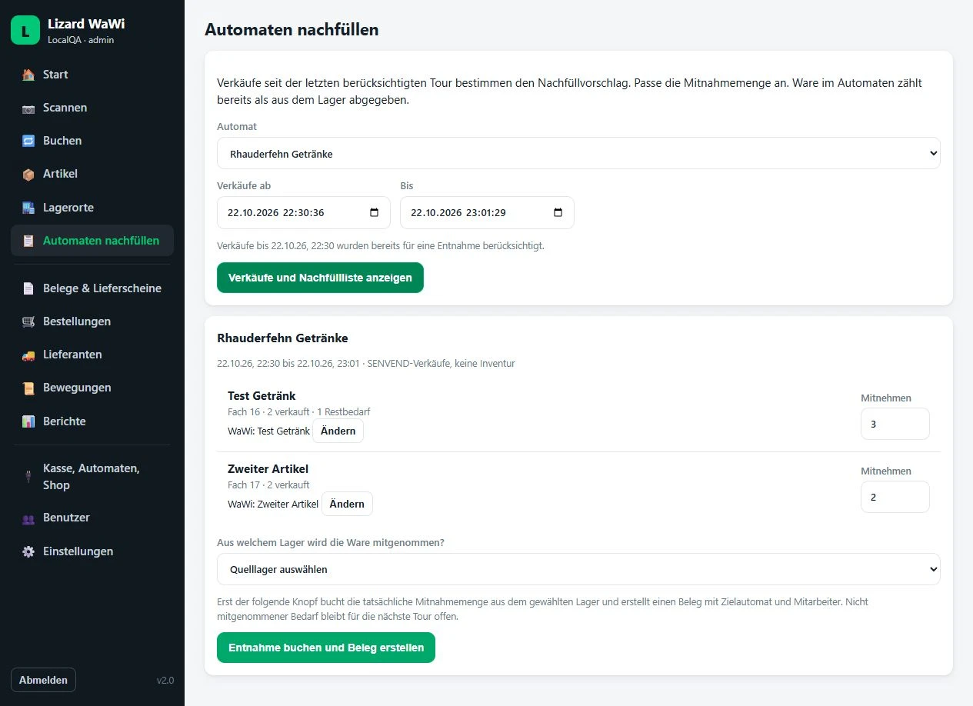Open the Lieferanten page
The image size is (973, 706).
[x=92, y=355]
